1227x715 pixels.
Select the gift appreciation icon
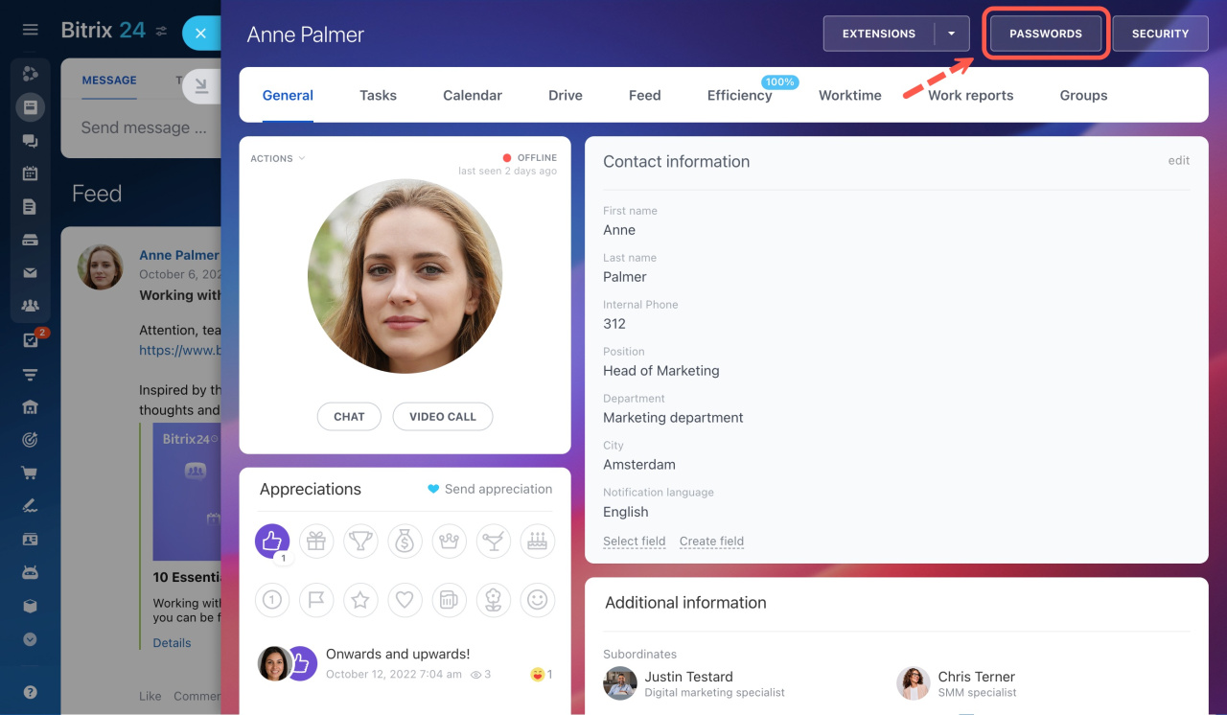click(316, 542)
